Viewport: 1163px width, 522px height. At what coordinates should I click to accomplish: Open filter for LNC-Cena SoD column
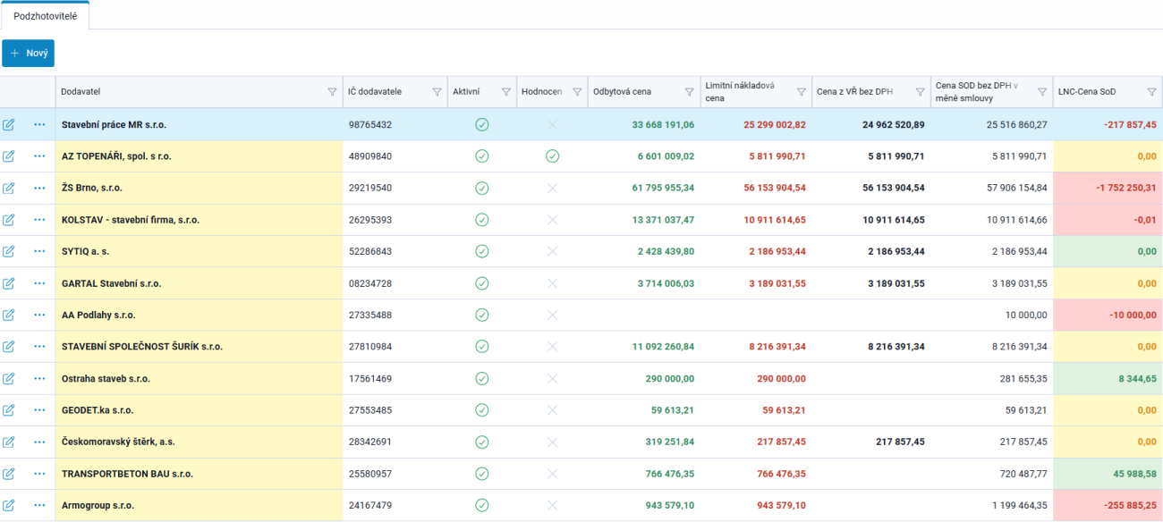tap(1151, 92)
